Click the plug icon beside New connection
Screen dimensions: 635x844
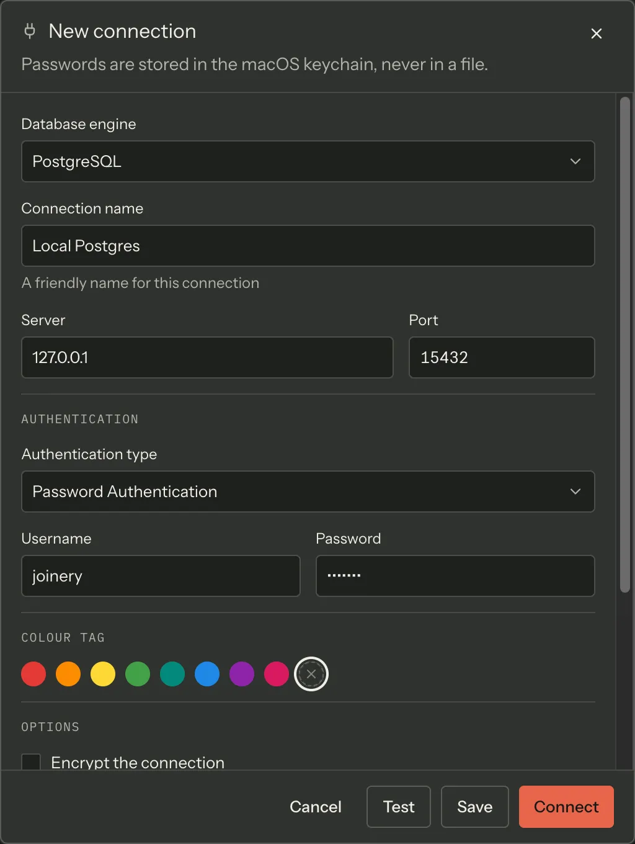[29, 31]
